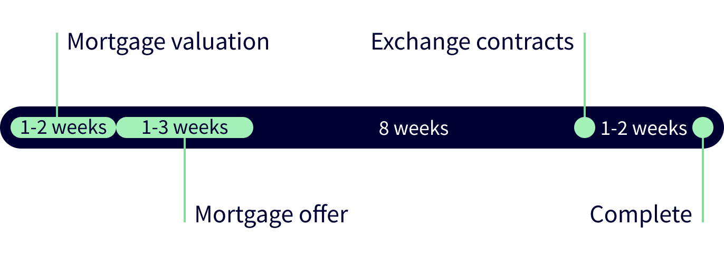The width and height of the screenshot is (724, 275).
Task: Click connector line beside Complete
Action: pos(703,180)
